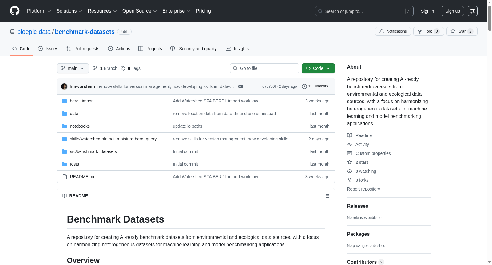The width and height of the screenshot is (492, 265).
Task: Focus the Search or jump to field
Action: [x=364, y=11]
